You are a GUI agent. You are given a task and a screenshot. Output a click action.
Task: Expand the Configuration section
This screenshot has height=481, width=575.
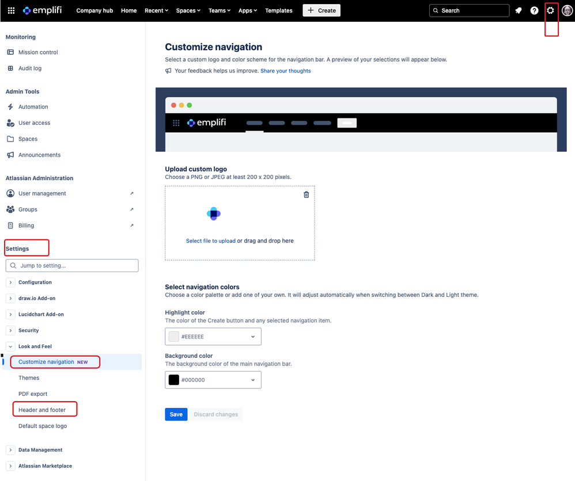point(10,283)
